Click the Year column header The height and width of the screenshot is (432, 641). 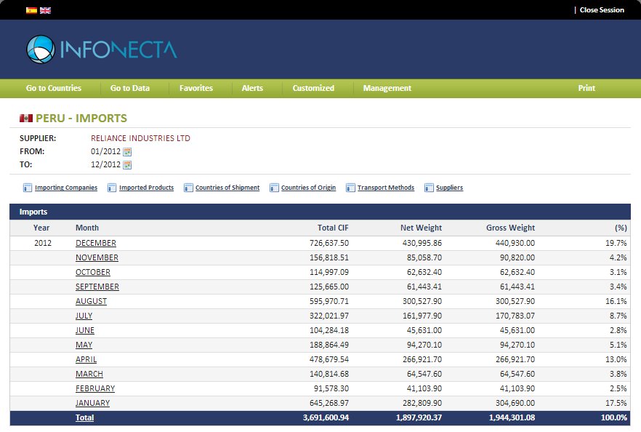point(41,228)
